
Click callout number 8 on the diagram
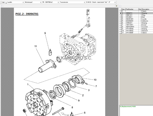tap(72, 107)
